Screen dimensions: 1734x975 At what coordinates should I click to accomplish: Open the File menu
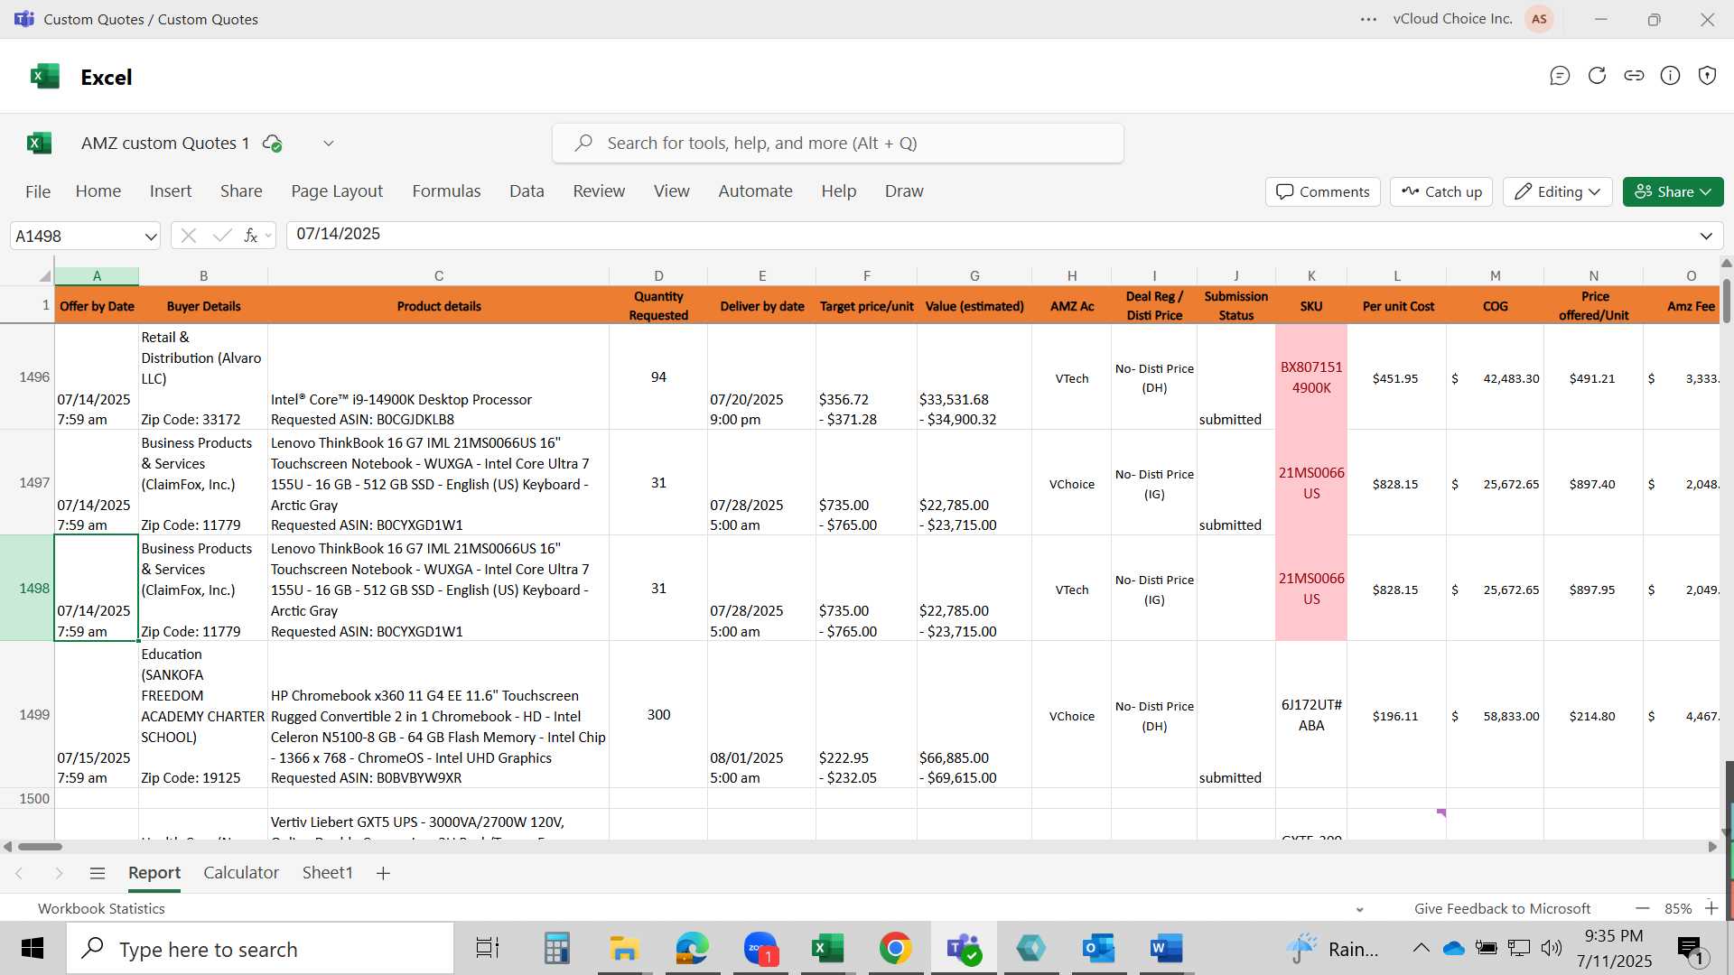[38, 191]
